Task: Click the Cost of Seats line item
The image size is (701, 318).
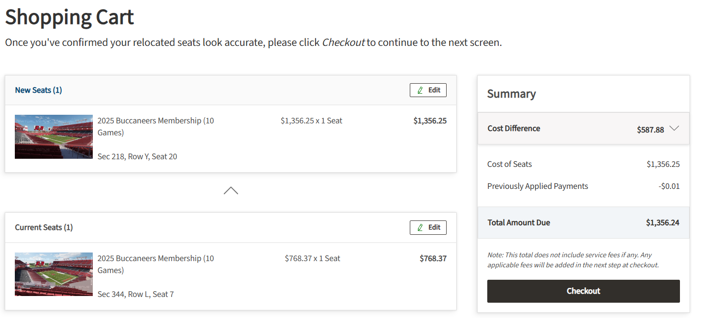Action: pyautogui.click(x=509, y=164)
